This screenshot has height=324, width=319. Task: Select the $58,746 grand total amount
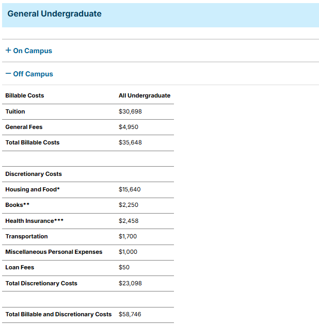pos(130,314)
